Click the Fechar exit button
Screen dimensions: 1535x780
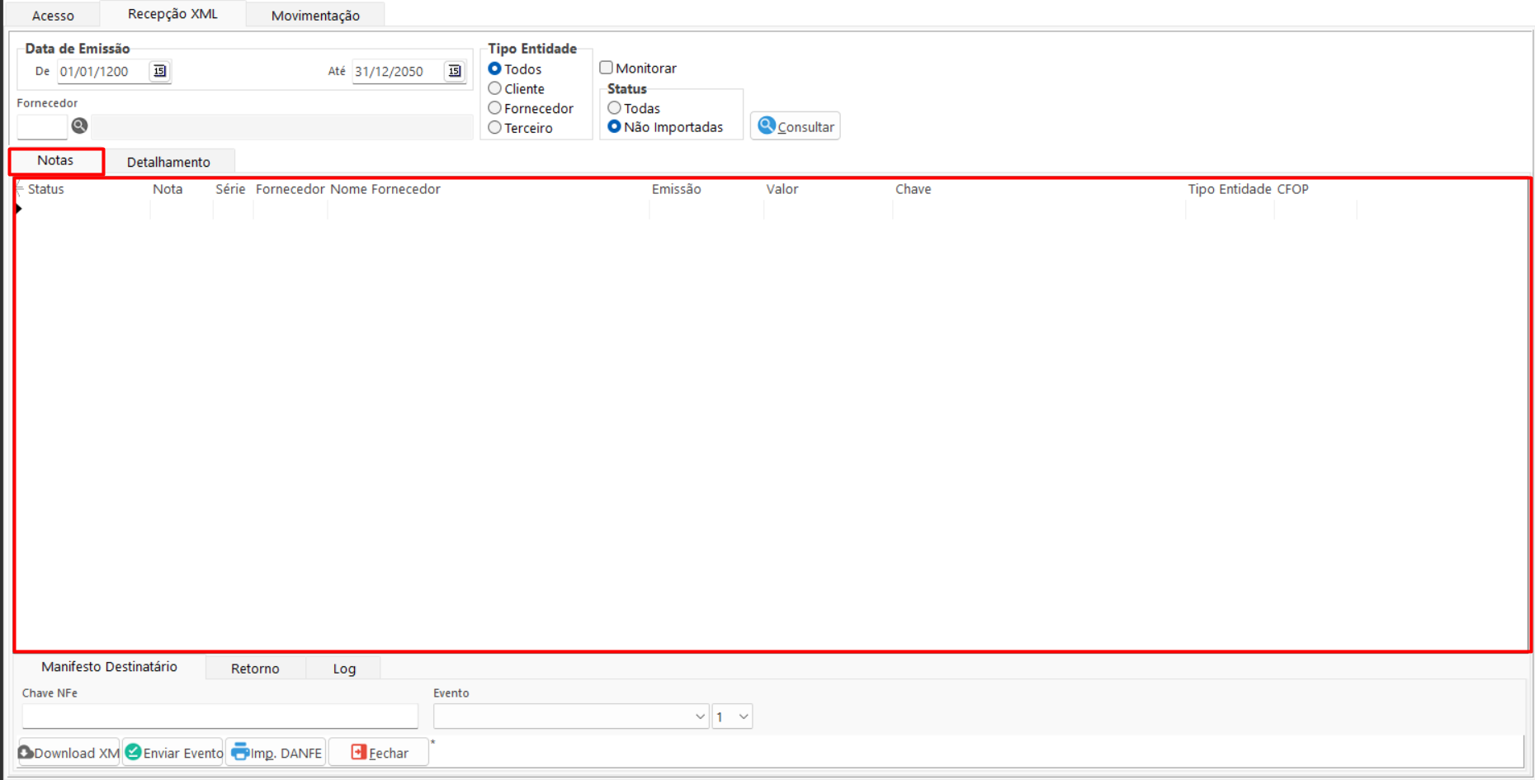(x=379, y=753)
